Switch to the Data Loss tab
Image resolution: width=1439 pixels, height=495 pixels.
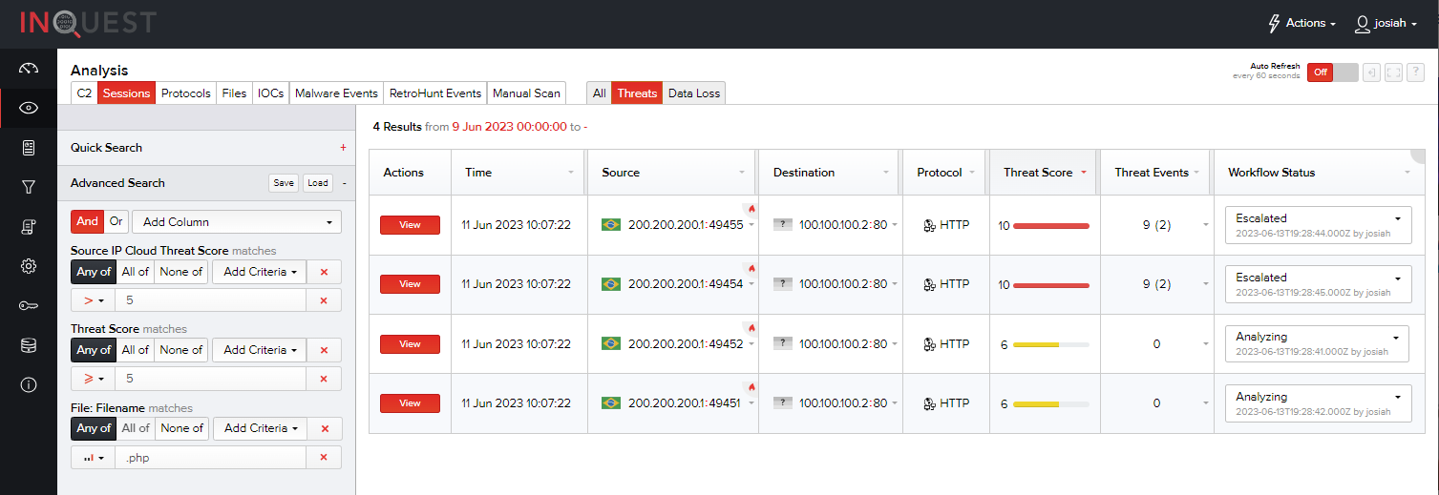[694, 93]
